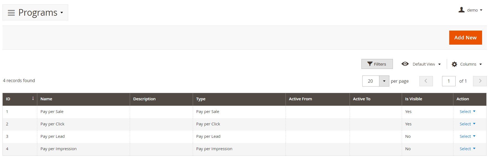Screen dimensions: 489x159
Task: Go to next page with right chevron
Action: [x=480, y=81]
